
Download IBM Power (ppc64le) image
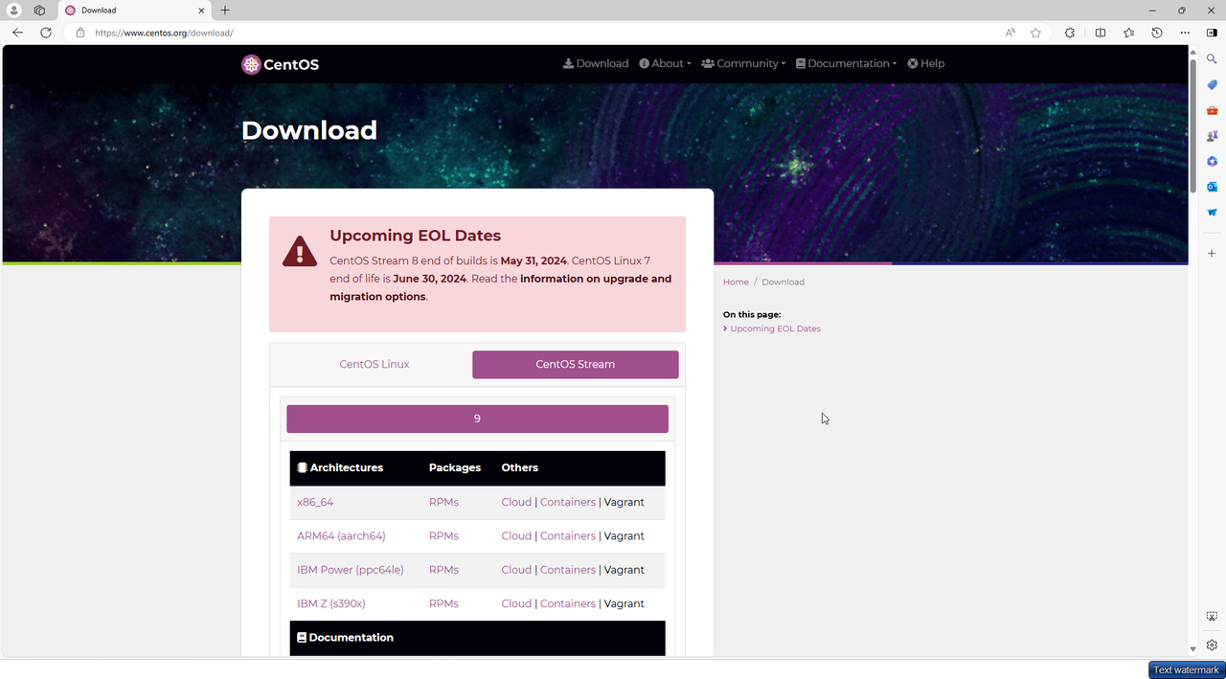pos(351,570)
